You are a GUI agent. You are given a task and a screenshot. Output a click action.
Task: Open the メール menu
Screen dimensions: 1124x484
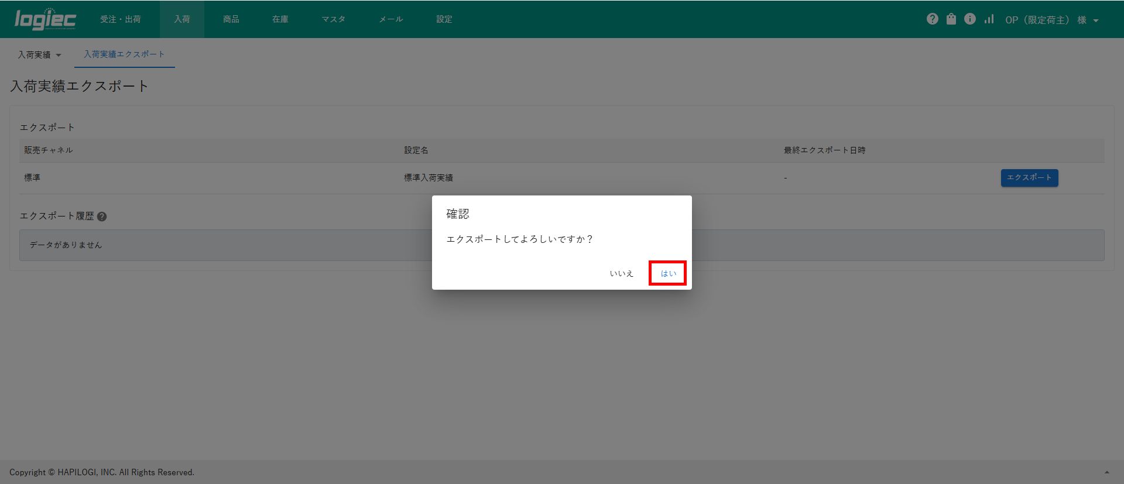390,19
